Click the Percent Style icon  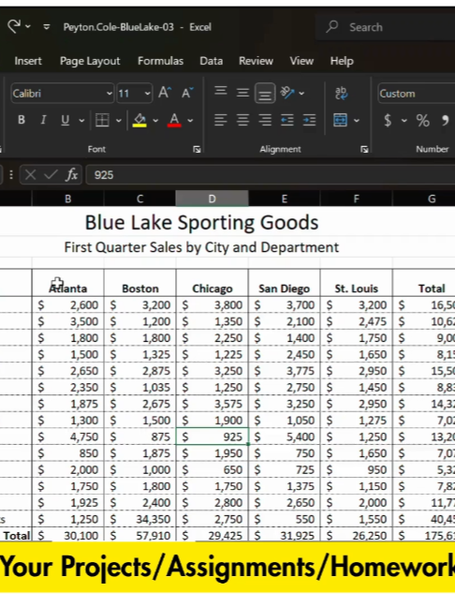pos(423,121)
